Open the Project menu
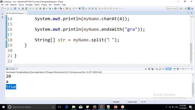This screenshot has width=195, height=110. [44, 5]
